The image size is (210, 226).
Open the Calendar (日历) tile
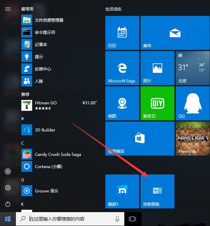click(x=122, y=33)
